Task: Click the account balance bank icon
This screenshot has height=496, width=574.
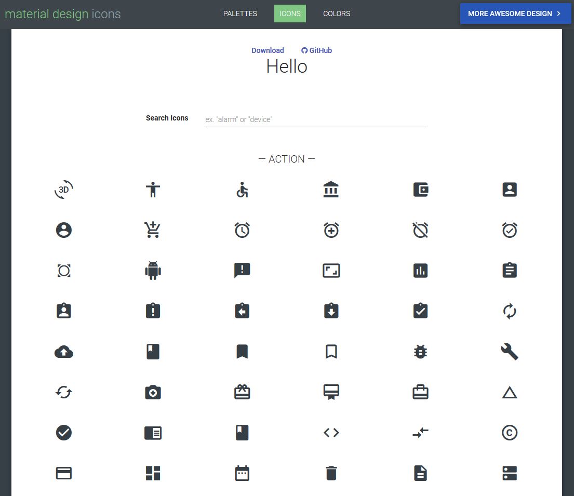Action: coord(331,190)
